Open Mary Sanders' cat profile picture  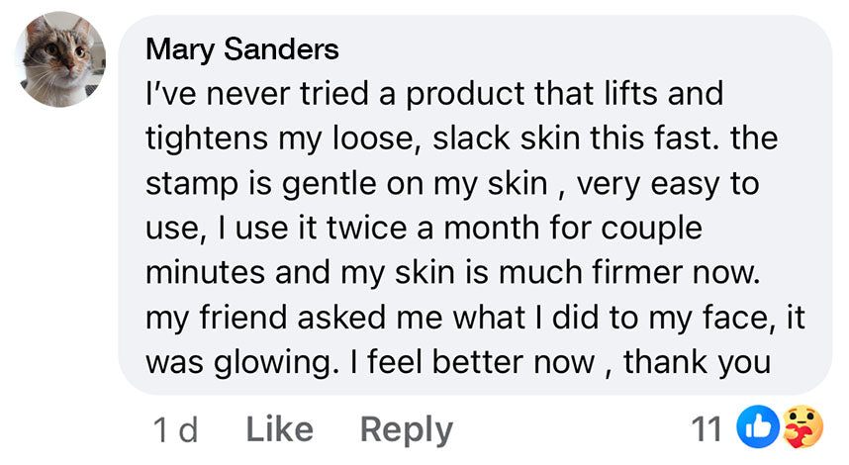tap(61, 59)
